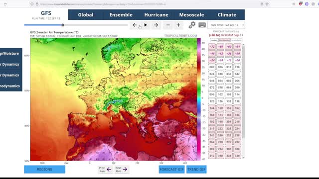Viewport: 319px width, 179px height.
Task: Show keyboard shortcuts icon
Action: click(x=202, y=25)
